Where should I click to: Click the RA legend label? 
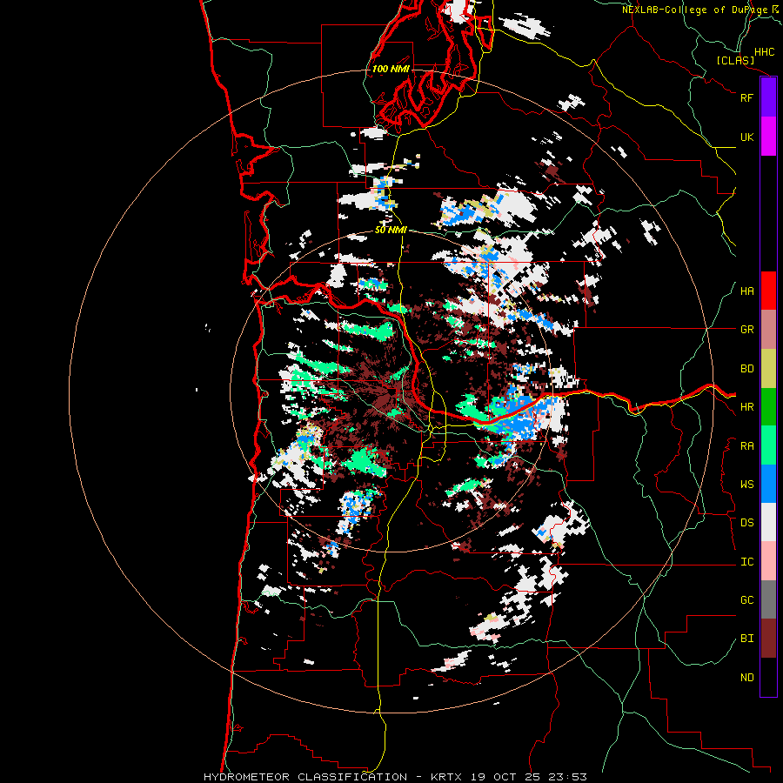746,446
